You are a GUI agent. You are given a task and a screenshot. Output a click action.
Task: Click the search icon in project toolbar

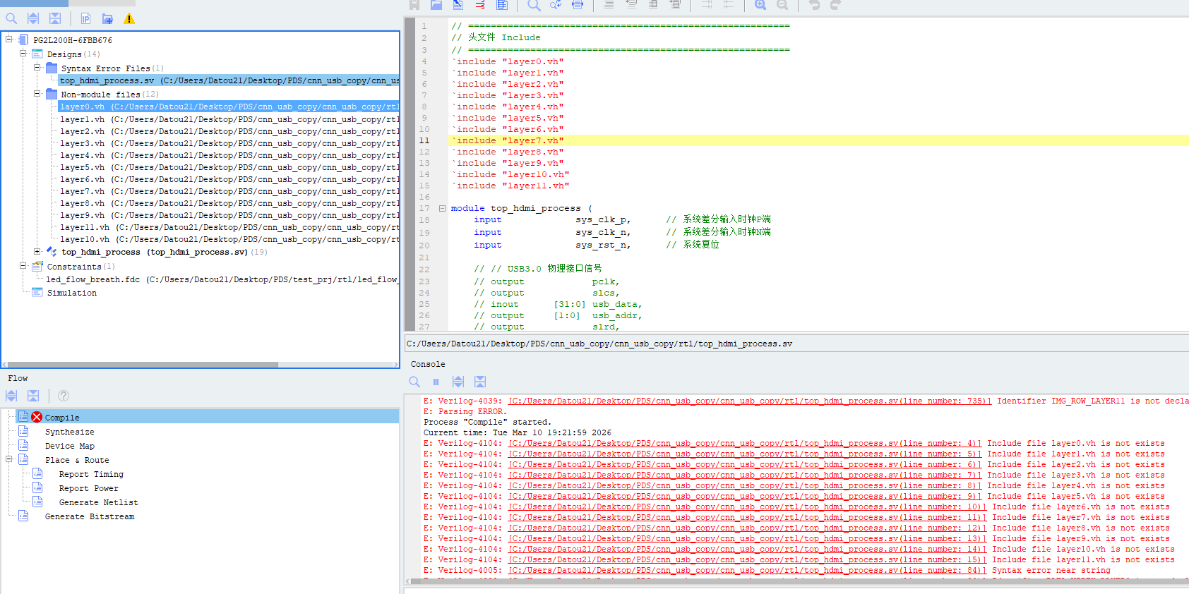(11, 19)
